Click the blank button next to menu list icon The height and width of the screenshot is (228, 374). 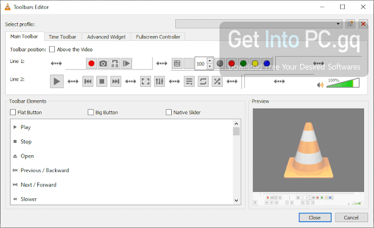(x=189, y=64)
